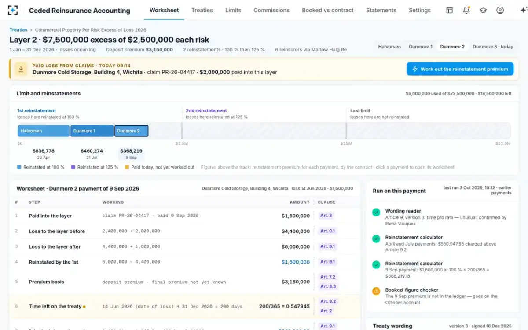Click the $1,600,000 Reinstated by the 1st amount

click(296, 262)
